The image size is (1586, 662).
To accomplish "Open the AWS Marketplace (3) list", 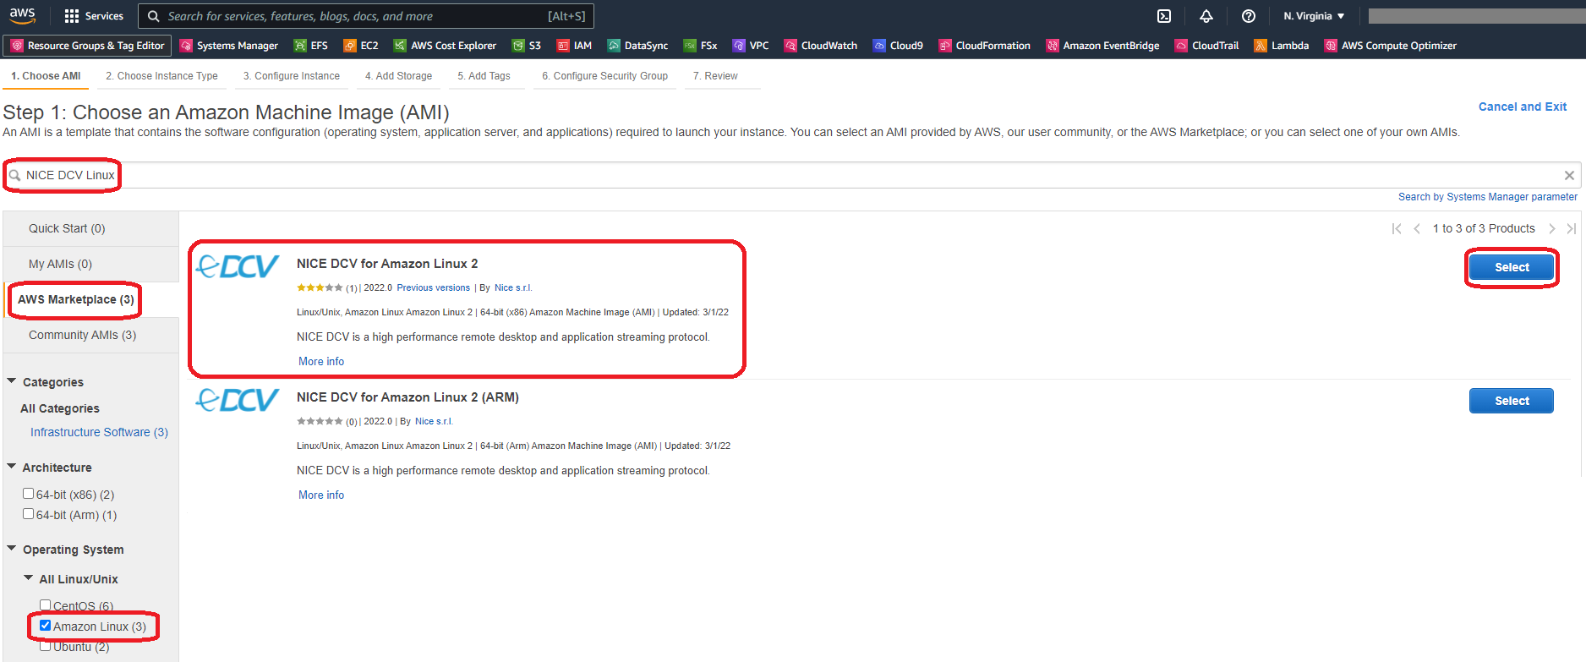I will [76, 299].
